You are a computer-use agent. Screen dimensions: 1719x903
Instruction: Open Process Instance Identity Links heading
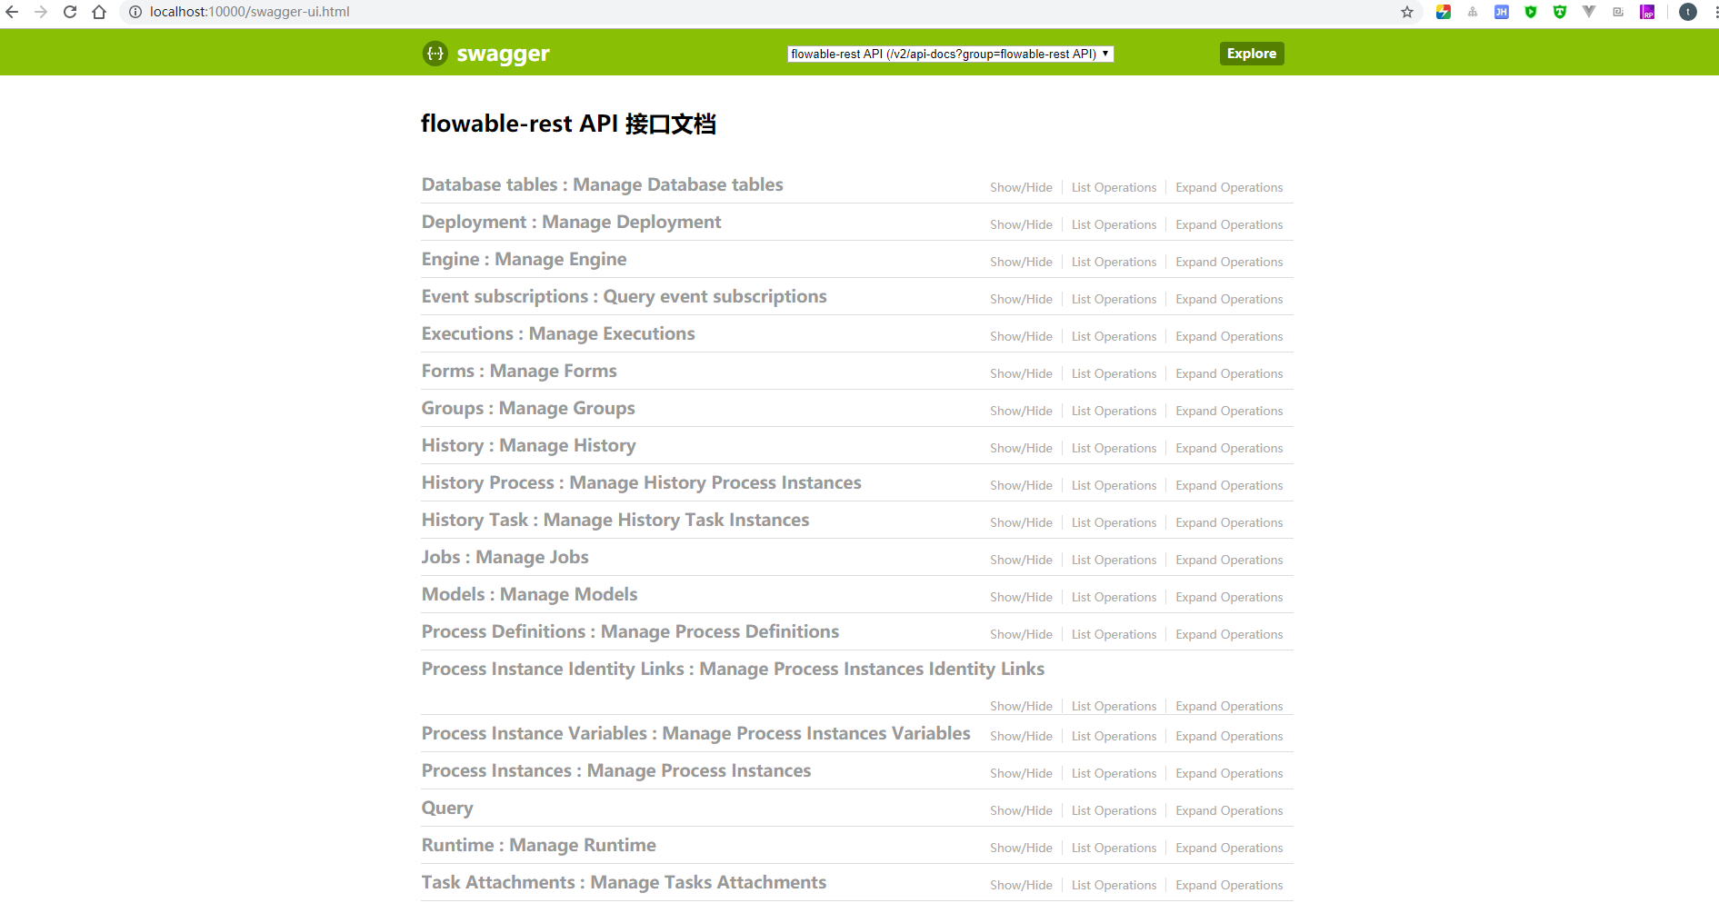coord(733,669)
